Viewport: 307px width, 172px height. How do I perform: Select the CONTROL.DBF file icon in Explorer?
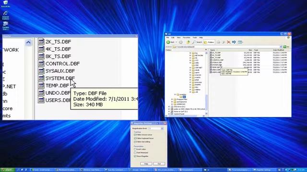pos(211,60)
